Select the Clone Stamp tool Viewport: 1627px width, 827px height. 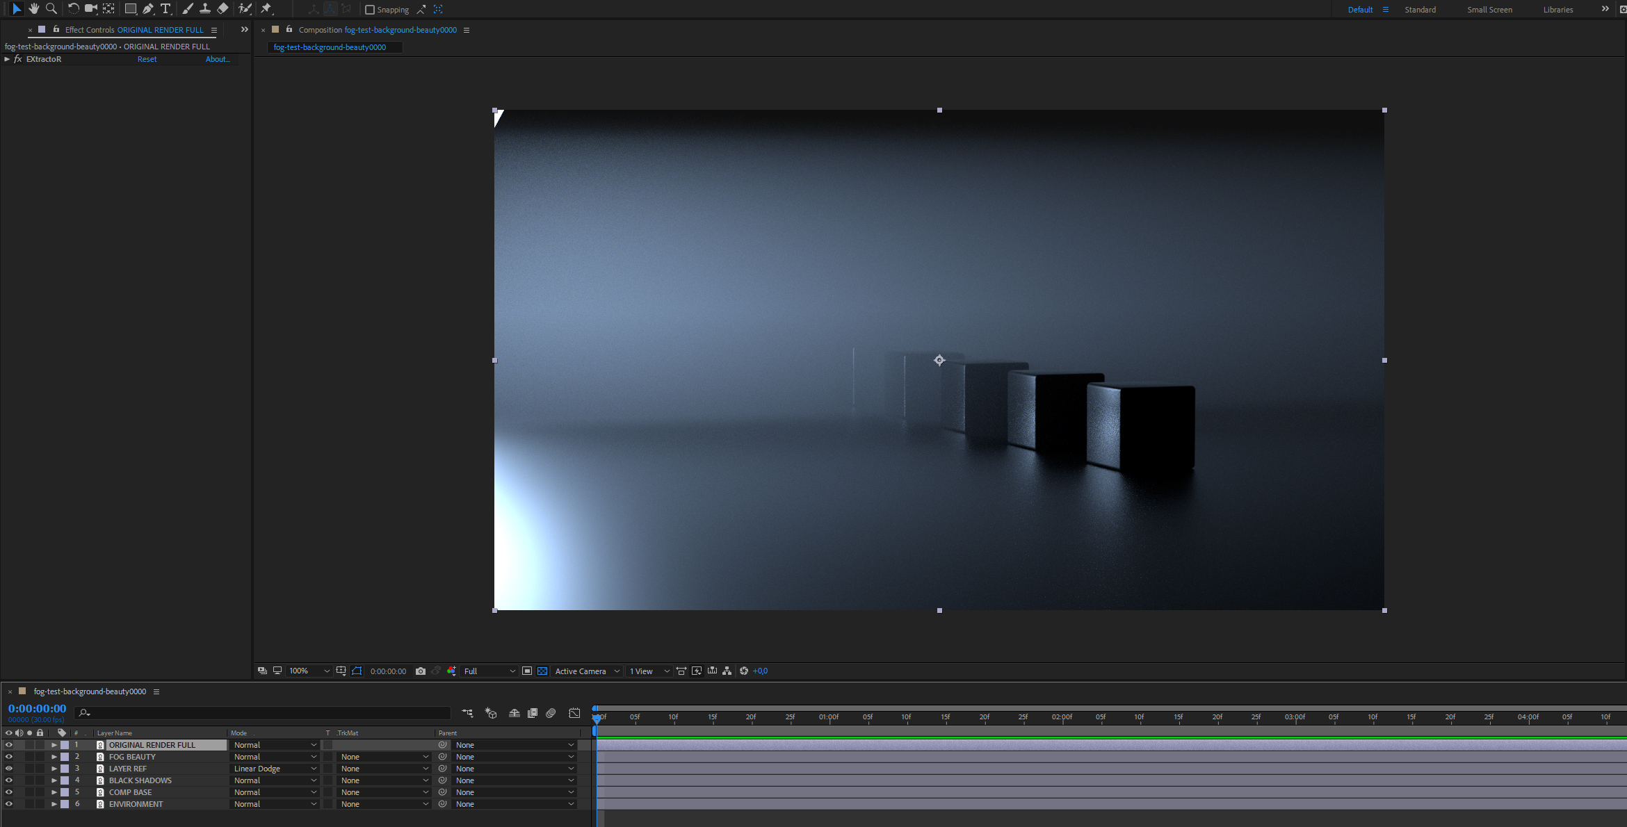tap(205, 8)
